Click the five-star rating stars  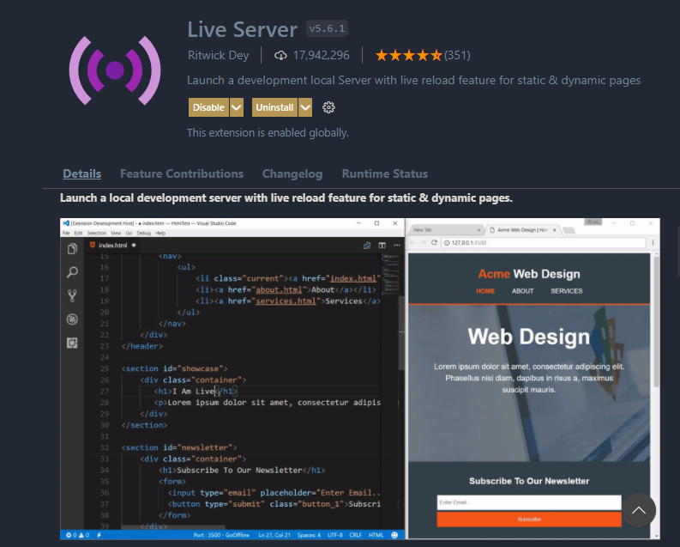point(408,56)
